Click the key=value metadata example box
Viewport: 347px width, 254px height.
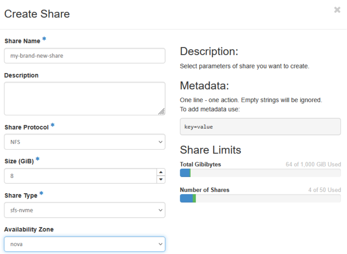coord(260,127)
